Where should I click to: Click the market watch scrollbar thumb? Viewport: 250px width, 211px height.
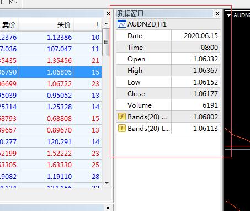pyautogui.click(x=106, y=42)
